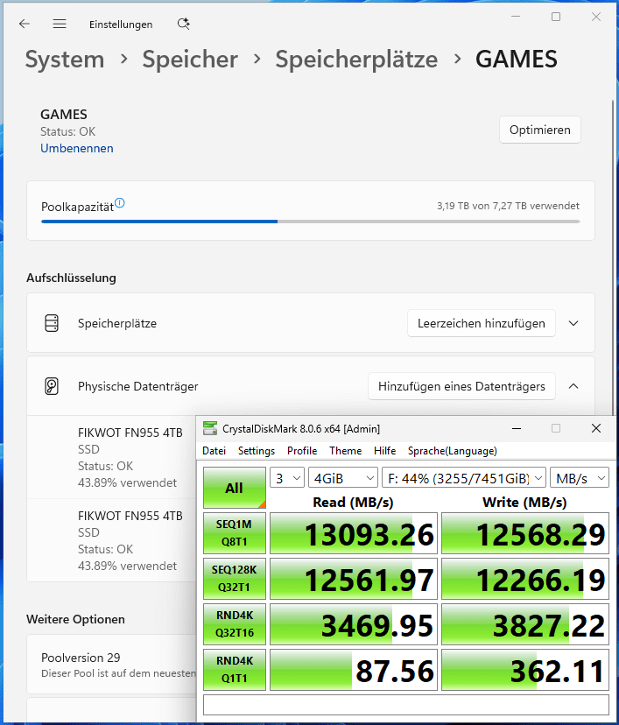Go to the Speicherplätze breadcrumb
The image size is (619, 725).
356,60
